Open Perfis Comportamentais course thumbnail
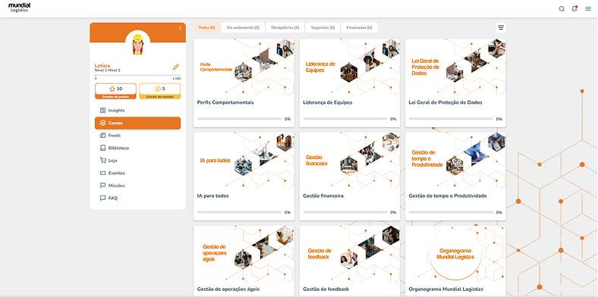Image resolution: width=598 pixels, height=297 pixels. click(244, 67)
